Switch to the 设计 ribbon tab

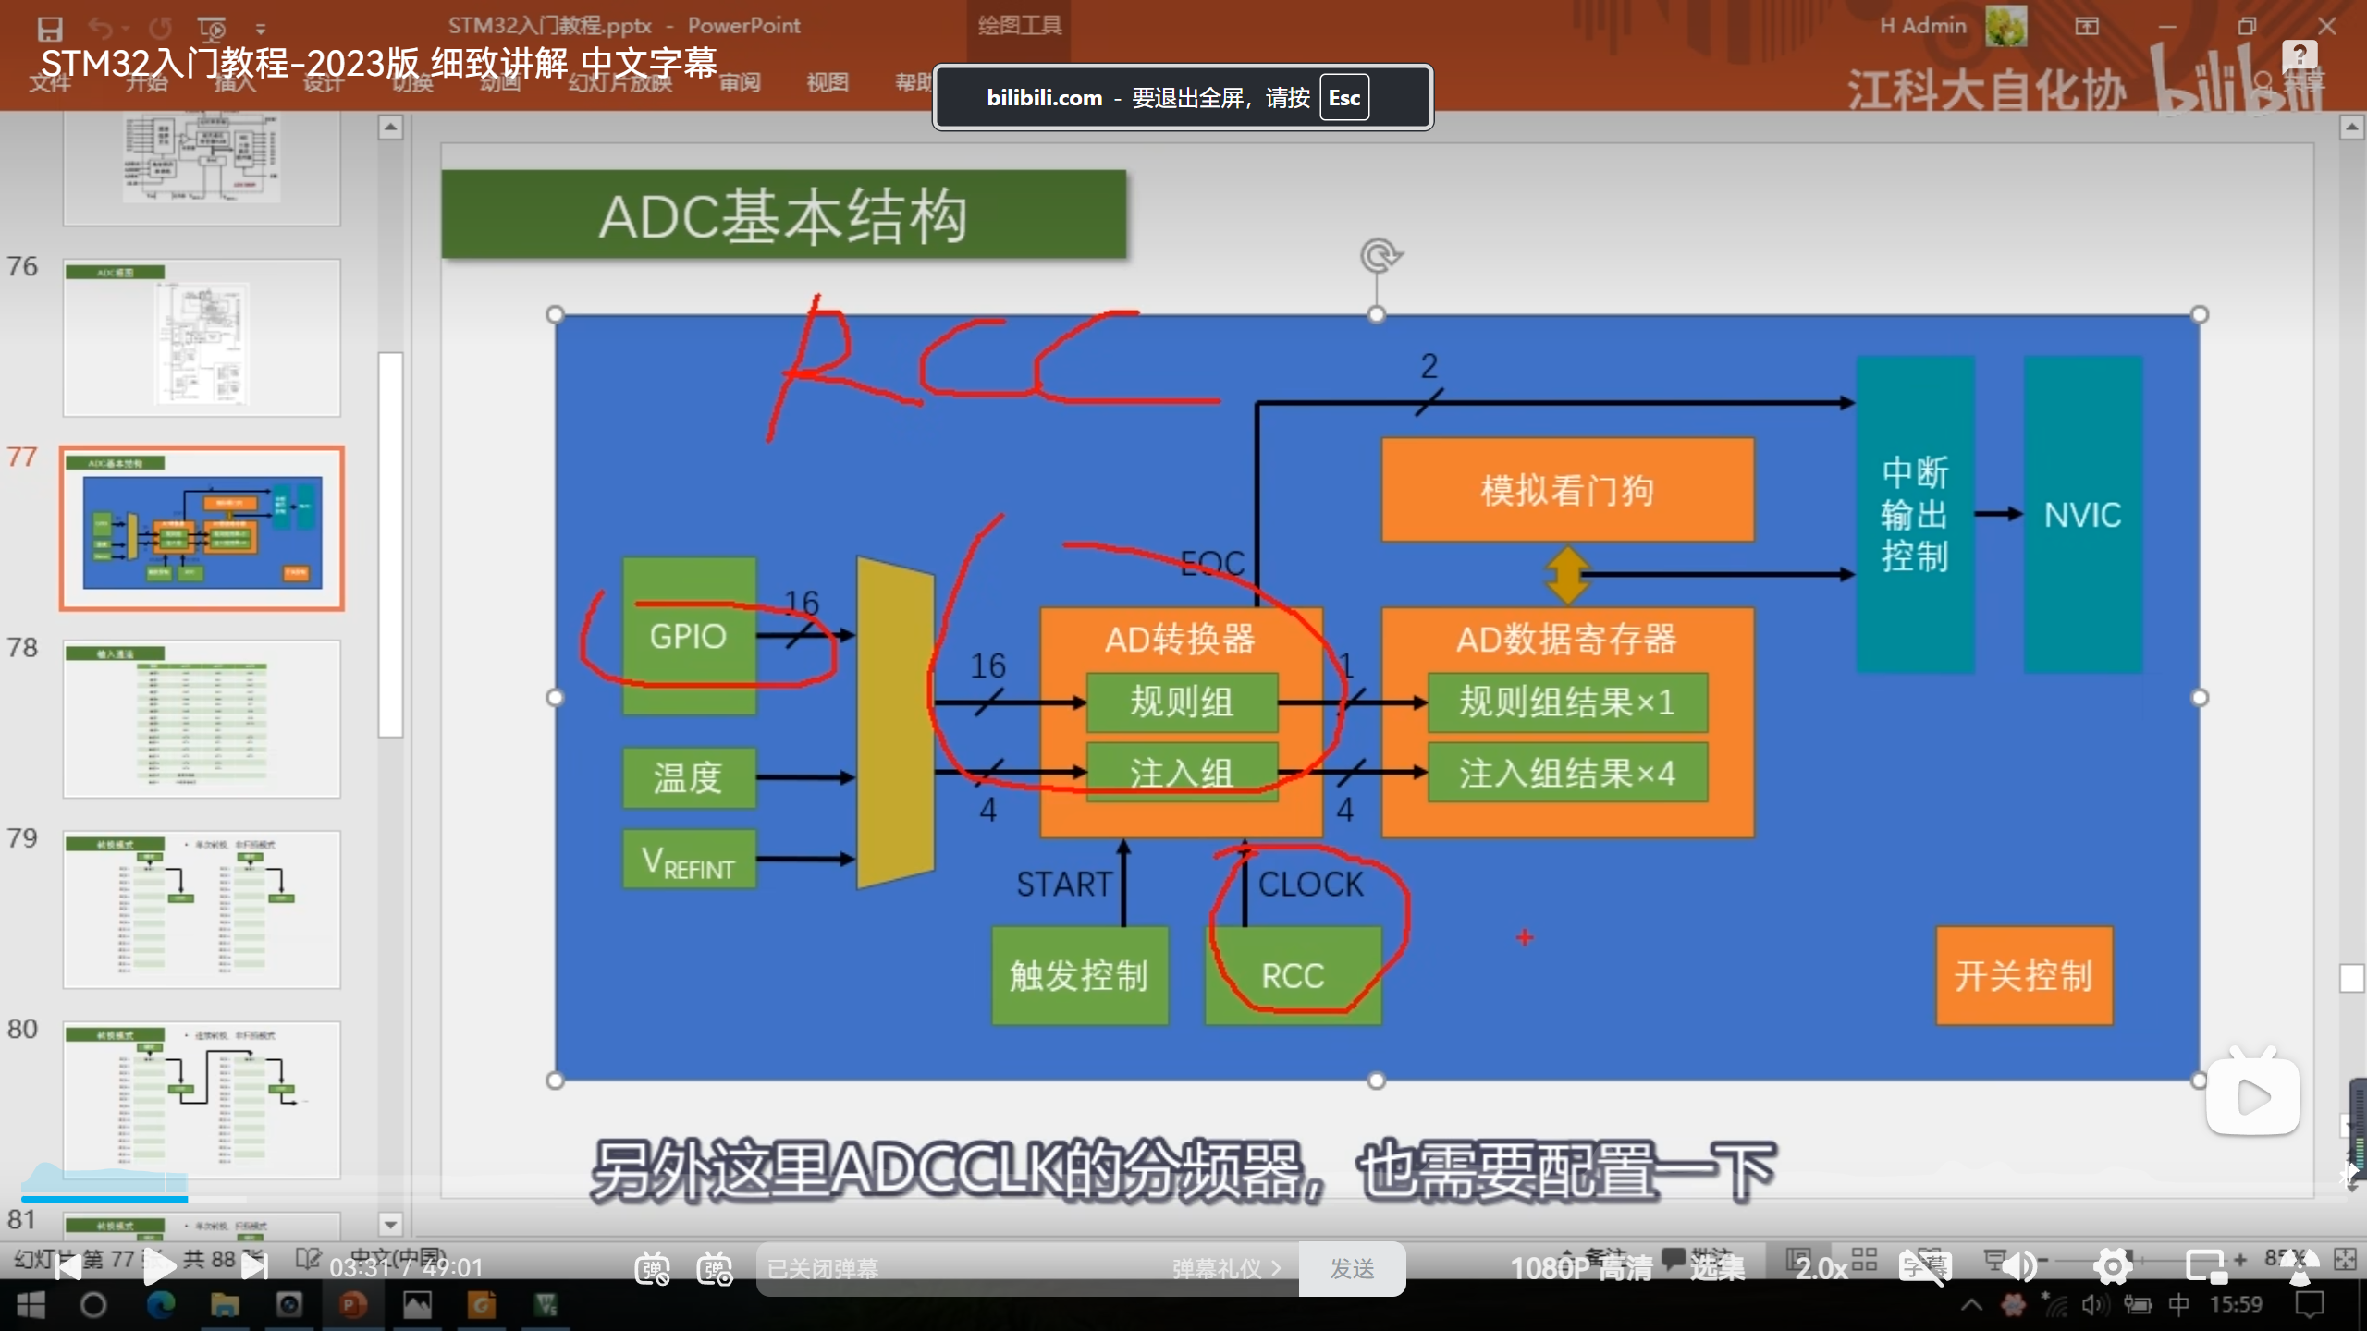[324, 82]
